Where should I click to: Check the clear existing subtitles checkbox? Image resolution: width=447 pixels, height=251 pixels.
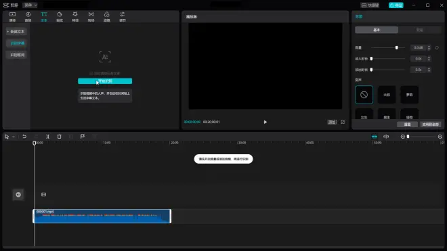point(91,74)
